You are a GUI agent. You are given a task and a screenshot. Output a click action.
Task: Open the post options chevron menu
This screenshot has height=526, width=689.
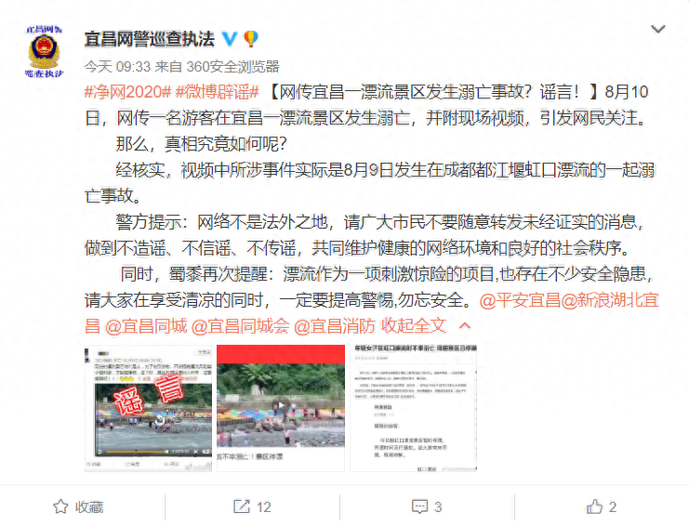point(657,30)
